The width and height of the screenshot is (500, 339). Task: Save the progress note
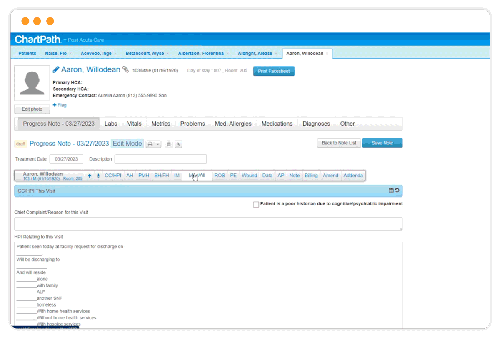click(382, 143)
